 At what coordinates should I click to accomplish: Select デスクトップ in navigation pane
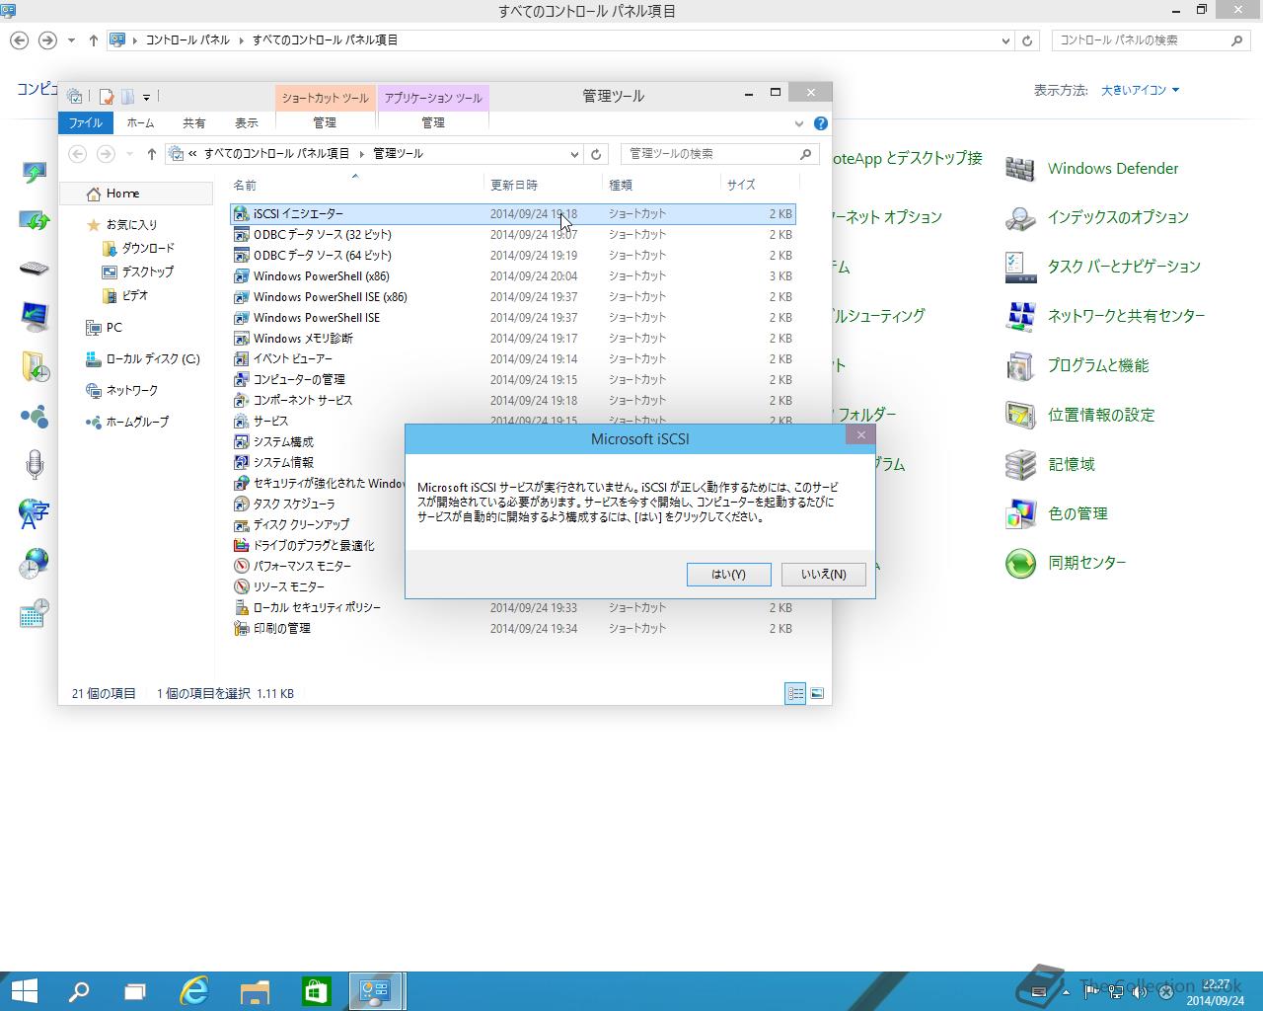pos(148,272)
